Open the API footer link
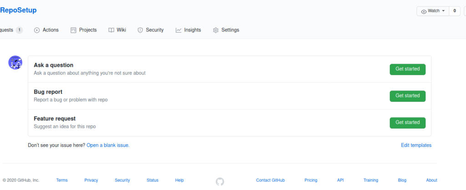 [340, 180]
